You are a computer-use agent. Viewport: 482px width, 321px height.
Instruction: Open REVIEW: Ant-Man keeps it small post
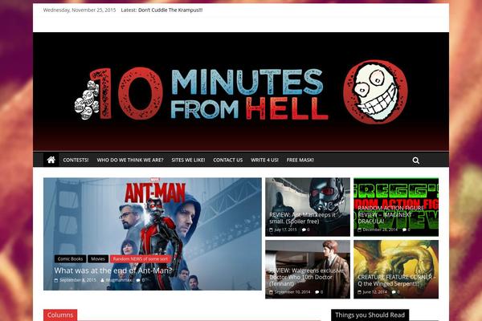point(302,218)
